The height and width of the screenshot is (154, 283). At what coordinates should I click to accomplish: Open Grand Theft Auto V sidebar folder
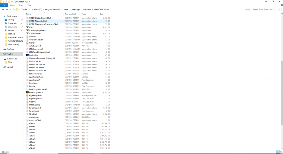[15, 37]
